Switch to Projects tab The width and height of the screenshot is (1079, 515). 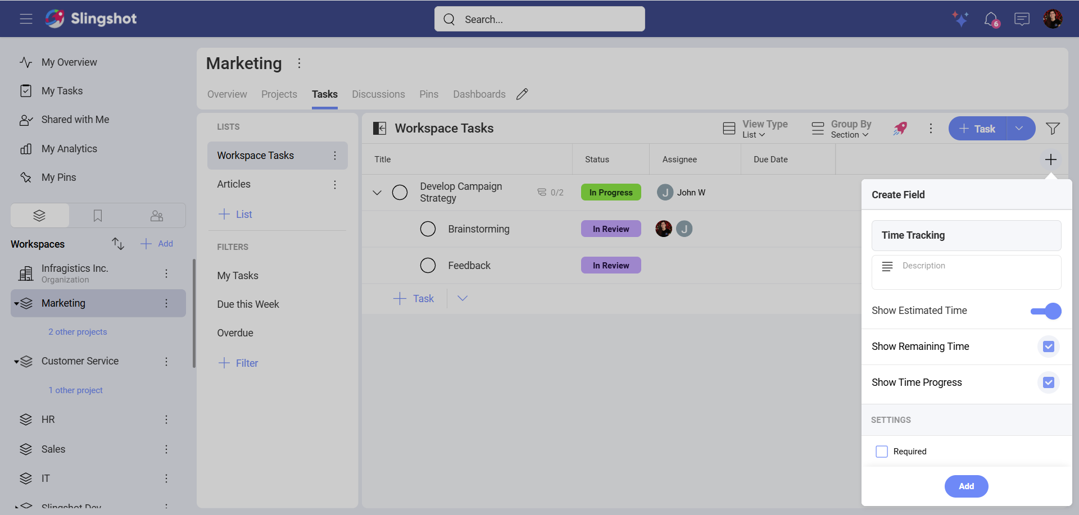tap(279, 94)
